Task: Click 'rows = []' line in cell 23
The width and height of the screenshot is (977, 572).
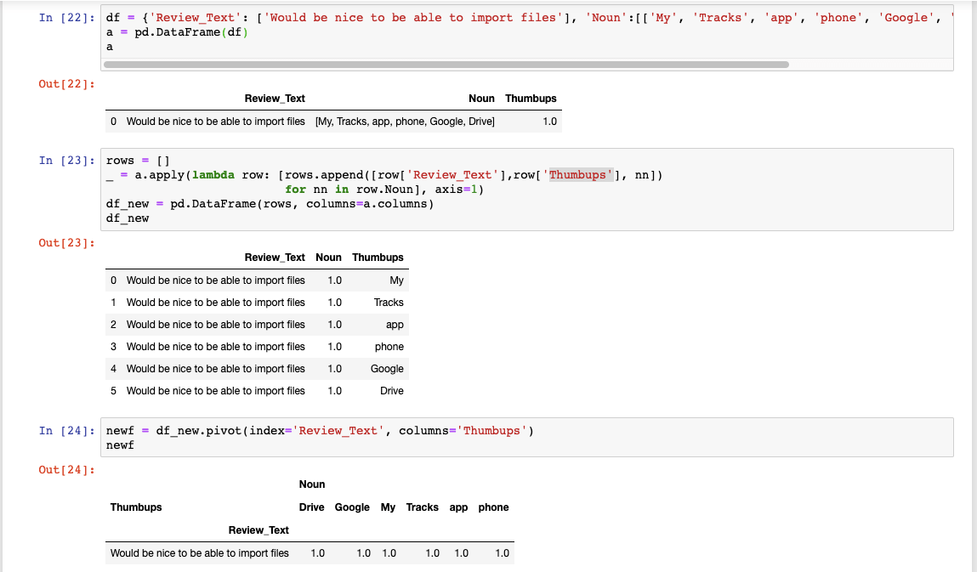Action: click(x=138, y=161)
